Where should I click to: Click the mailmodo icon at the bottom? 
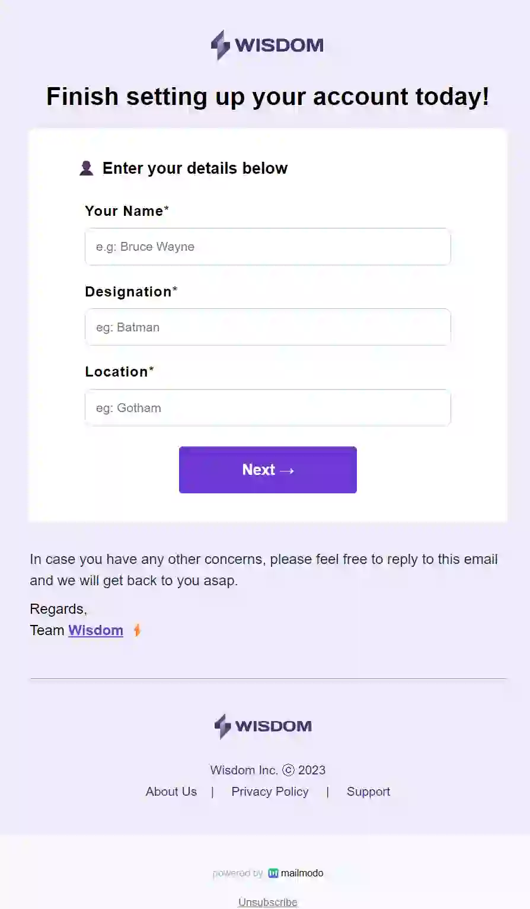point(273,873)
